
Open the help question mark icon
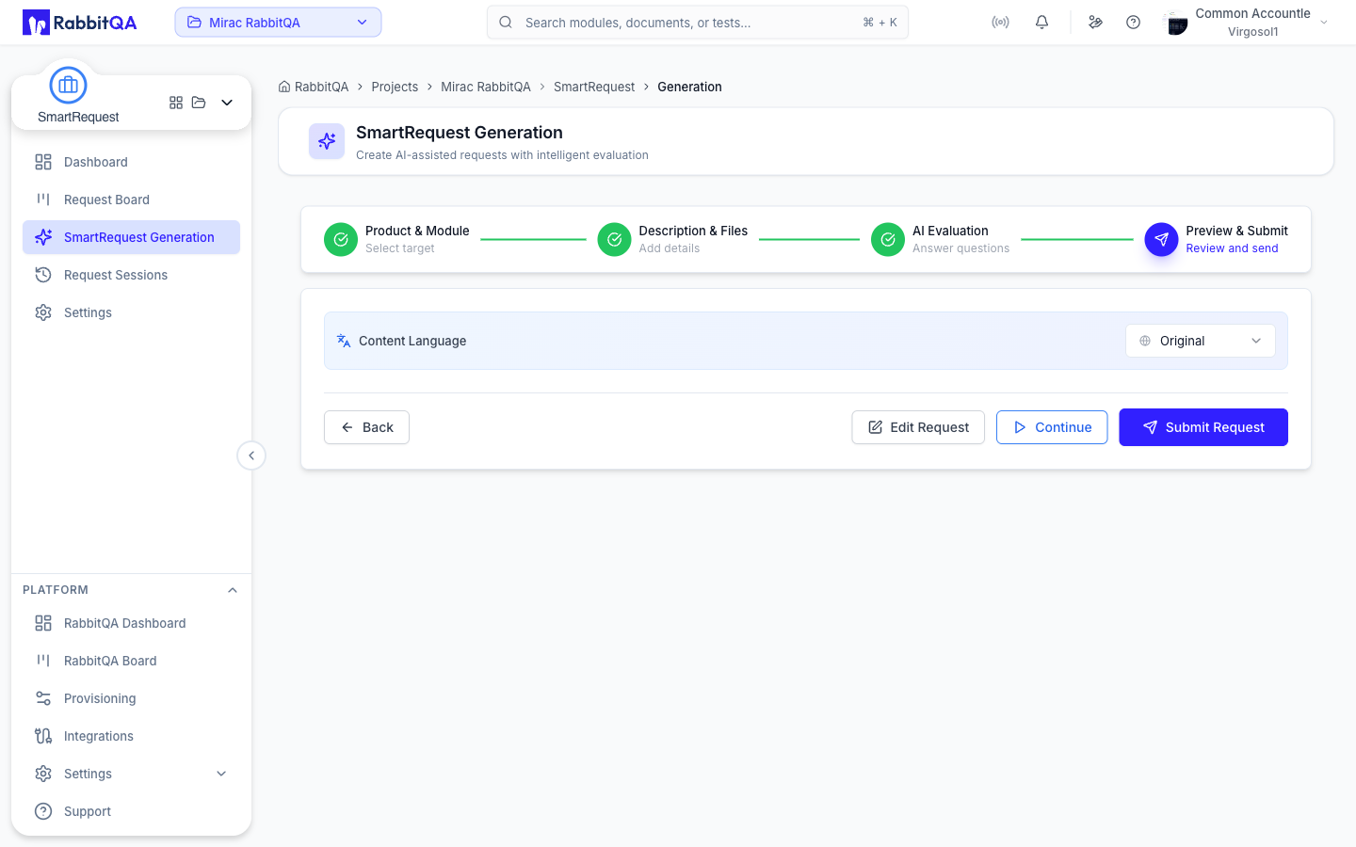[1133, 23]
